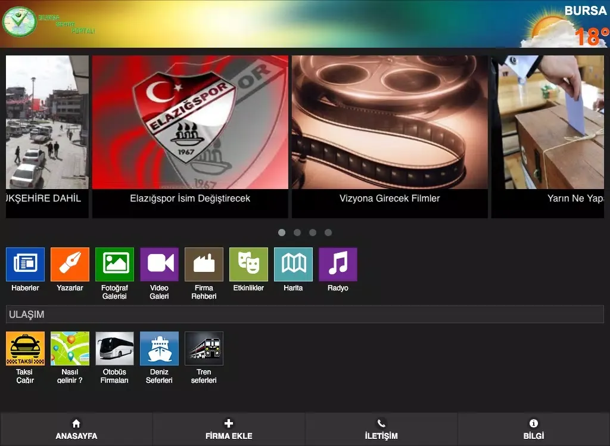This screenshot has height=446, width=610.
Task: Open headline ending 'KŞEHİRE DAHİL'
Action: tap(43, 199)
